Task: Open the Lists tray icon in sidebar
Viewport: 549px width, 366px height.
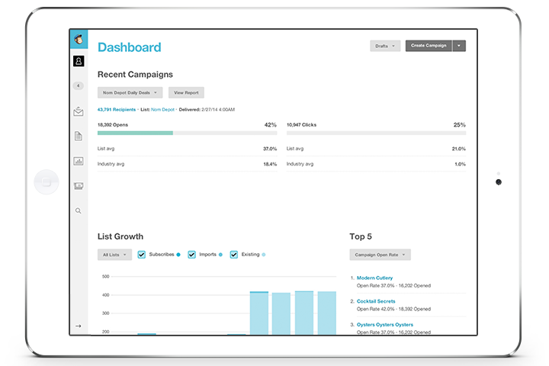Action: [x=79, y=185]
